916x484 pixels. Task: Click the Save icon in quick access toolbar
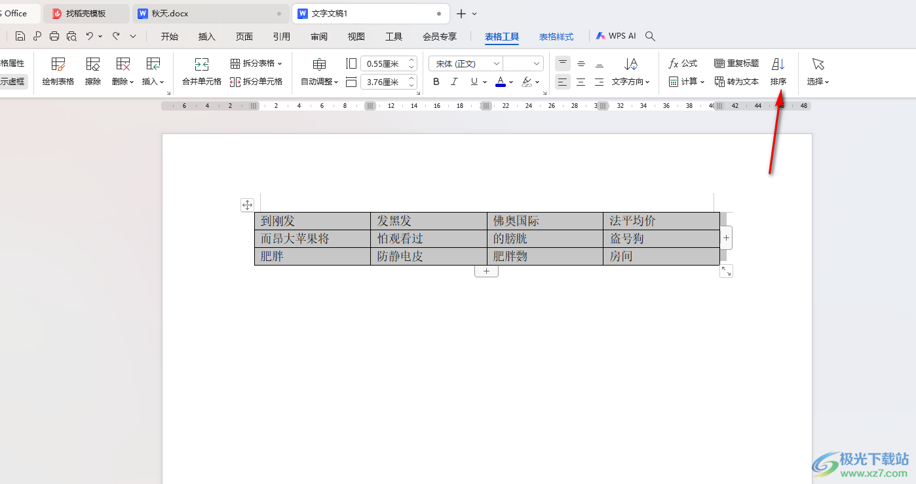coord(20,37)
